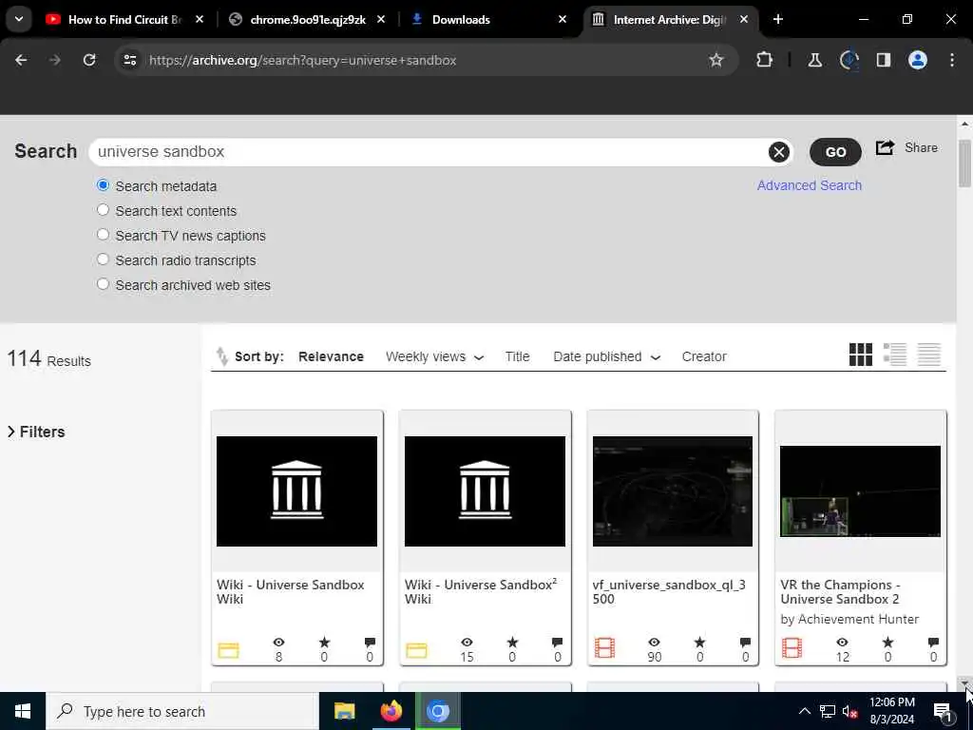Click web icon on Universe Sandbox² Wiki card
The image size is (973, 730).
(x=416, y=650)
